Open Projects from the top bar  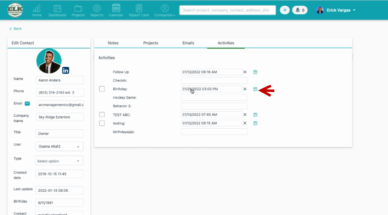pos(78,11)
